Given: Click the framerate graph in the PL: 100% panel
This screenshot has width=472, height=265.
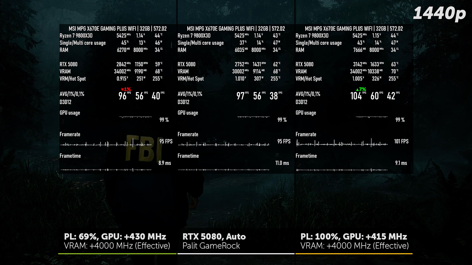Looking at the screenshot, I should pos(342,144).
